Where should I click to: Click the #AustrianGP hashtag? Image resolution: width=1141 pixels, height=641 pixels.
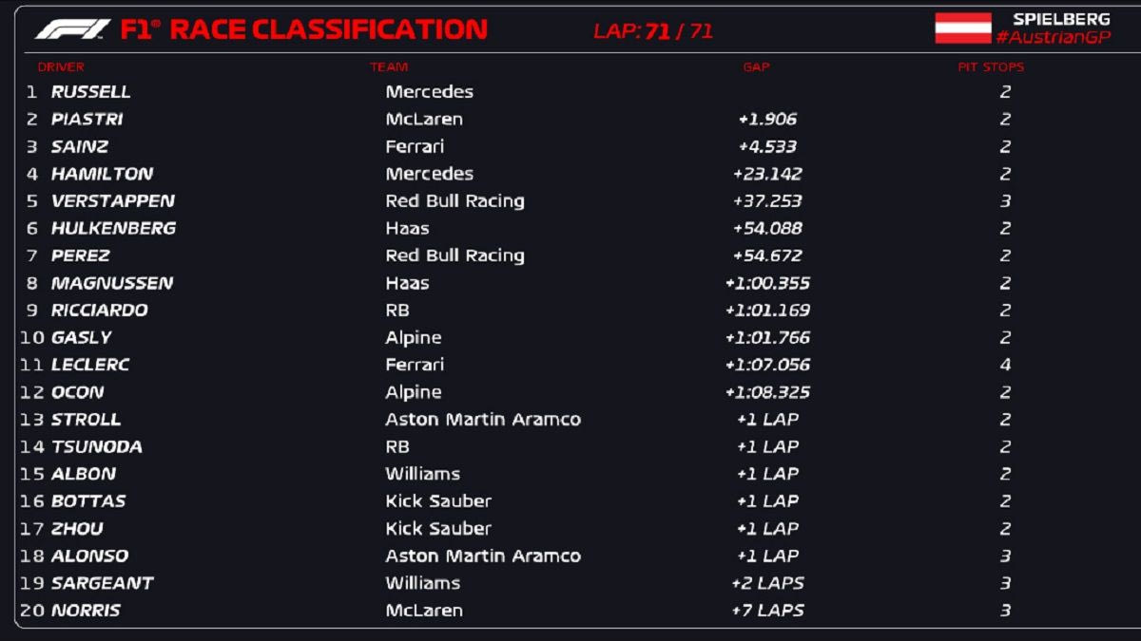tap(1053, 37)
